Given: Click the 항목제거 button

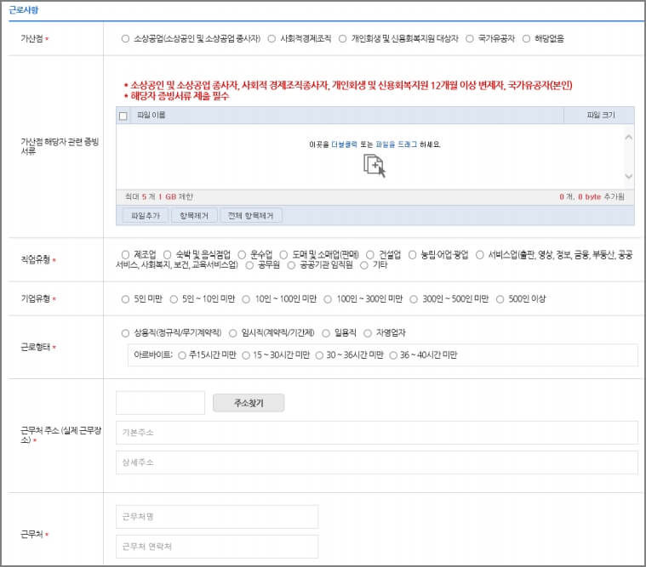Looking at the screenshot, I should [x=194, y=216].
